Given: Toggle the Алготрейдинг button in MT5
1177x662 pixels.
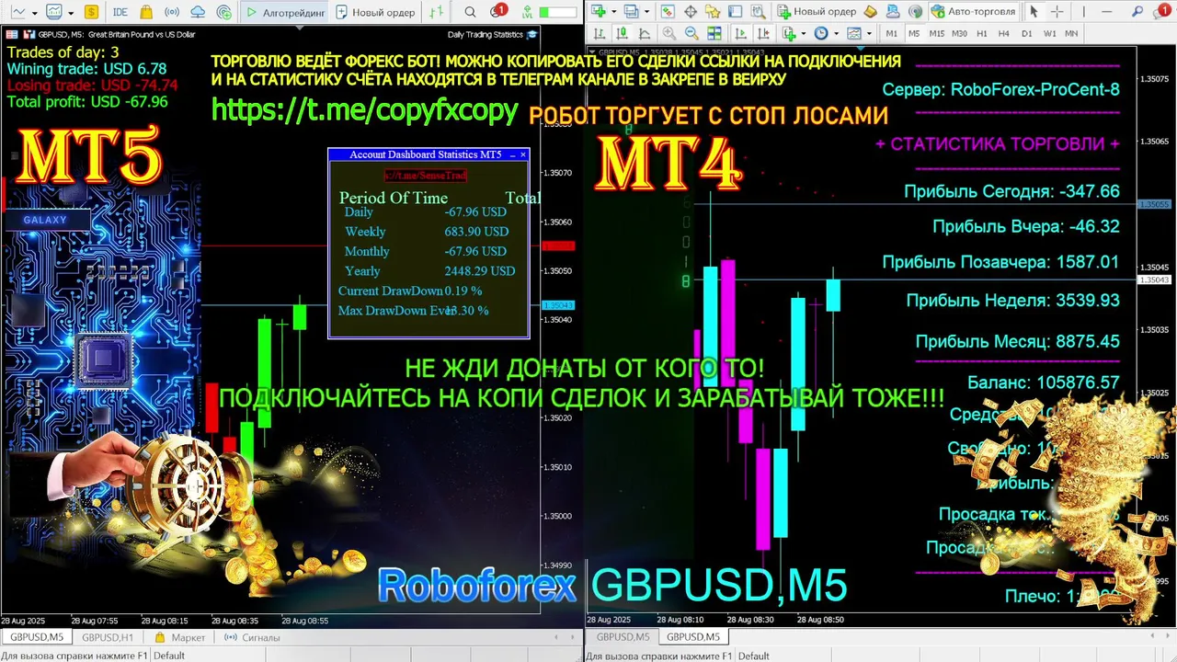Looking at the screenshot, I should point(284,12).
